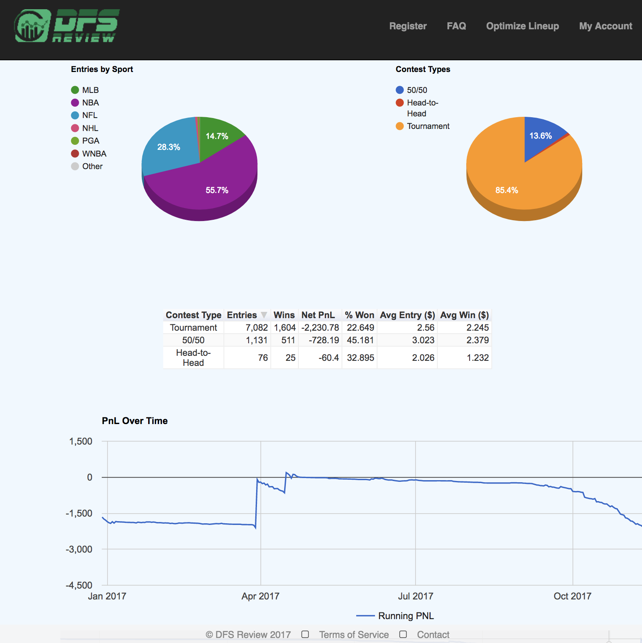Click the Entries column sort arrow
This screenshot has height=643, width=642.
tap(264, 314)
